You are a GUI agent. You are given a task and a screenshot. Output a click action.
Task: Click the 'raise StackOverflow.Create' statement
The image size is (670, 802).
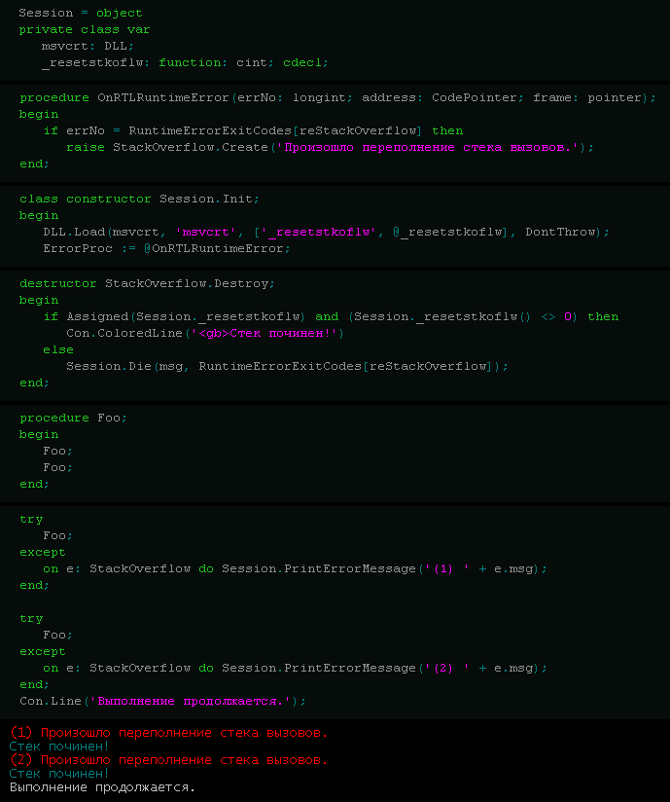point(169,148)
